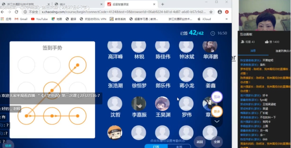Screen dimensions: 291x148
Task: Enter fullscreen with the 全屏 button
Action: click(x=217, y=142)
